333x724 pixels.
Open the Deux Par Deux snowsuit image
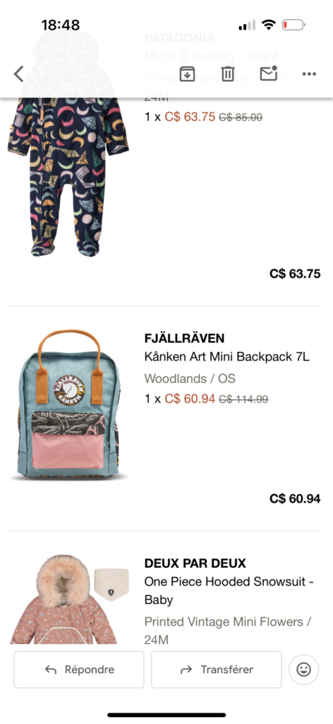coord(69,600)
